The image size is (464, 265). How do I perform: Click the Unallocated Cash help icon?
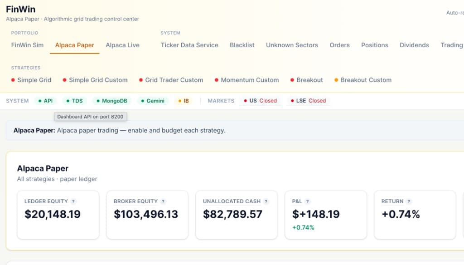266,201
